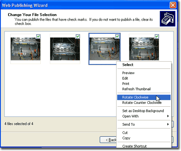Pick the fourth server photo thumbnail
181x151 pixels.
pos(144,49)
